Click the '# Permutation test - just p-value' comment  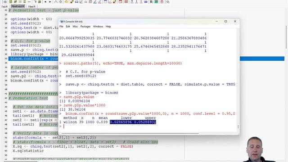44,10
